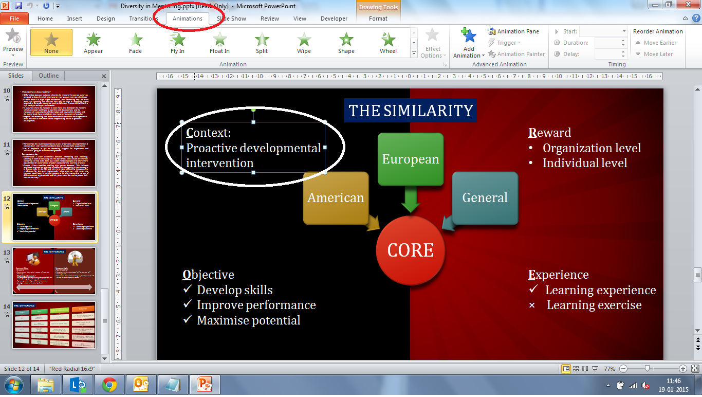Close the Slides/Outline pane

103,76
